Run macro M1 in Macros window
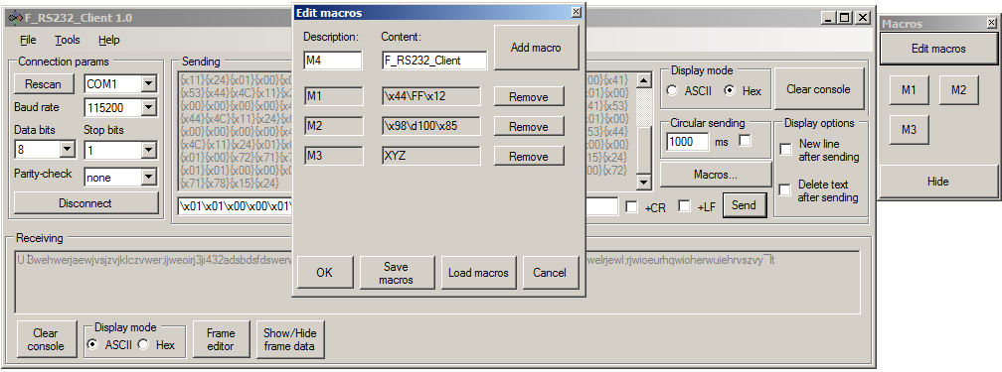 click(909, 90)
